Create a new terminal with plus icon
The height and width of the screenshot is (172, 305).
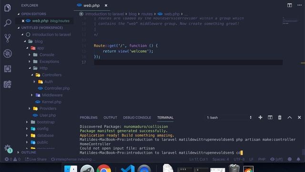click(x=260, y=118)
